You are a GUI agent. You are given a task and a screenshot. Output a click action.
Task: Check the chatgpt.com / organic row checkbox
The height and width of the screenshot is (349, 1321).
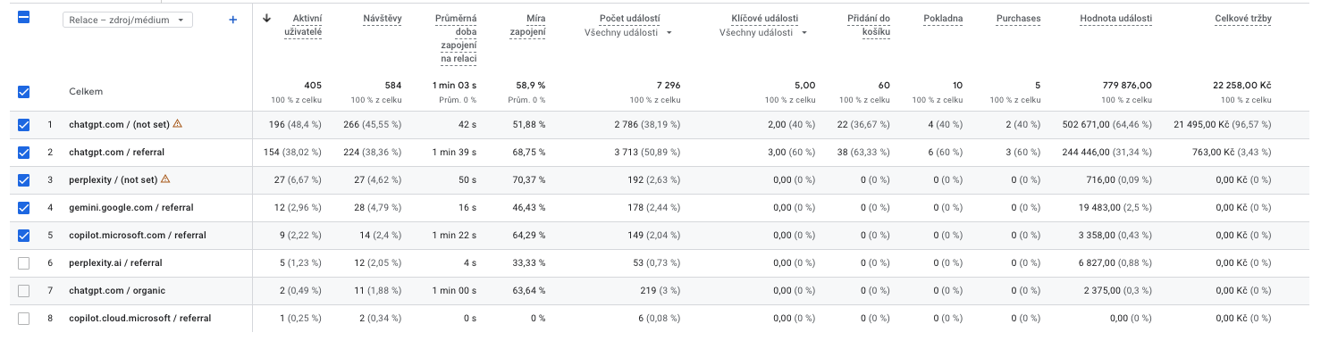tap(24, 291)
